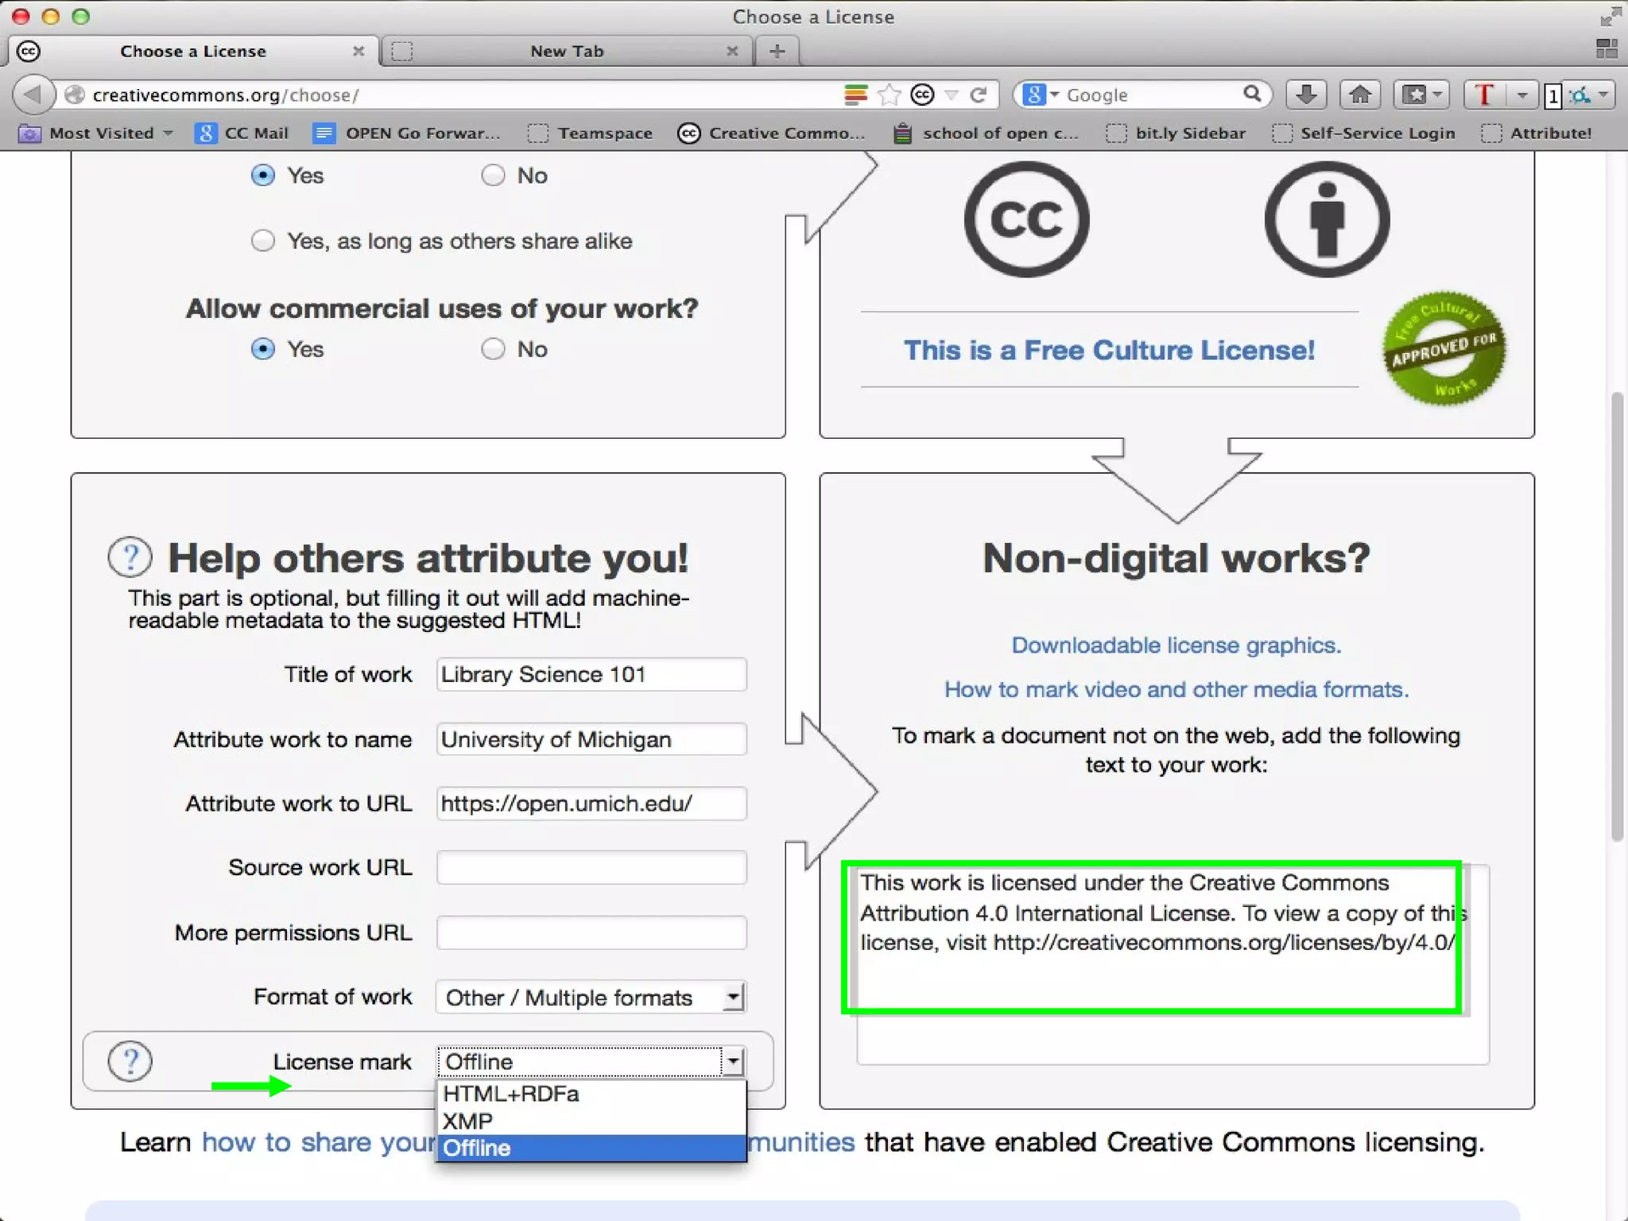Click the Source work URL field
This screenshot has height=1221, width=1628.
(591, 867)
